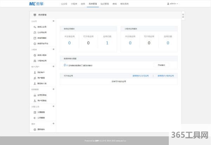
Task: Switch to the 站点管理 top menu
Action: [x=104, y=4]
